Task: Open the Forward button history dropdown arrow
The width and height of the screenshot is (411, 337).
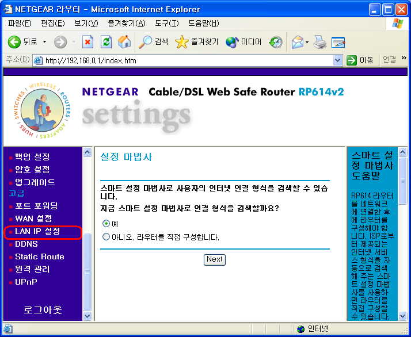Action: pos(74,42)
